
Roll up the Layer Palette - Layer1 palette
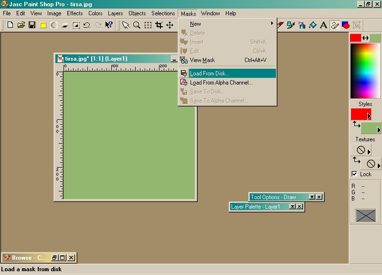click(x=292, y=207)
